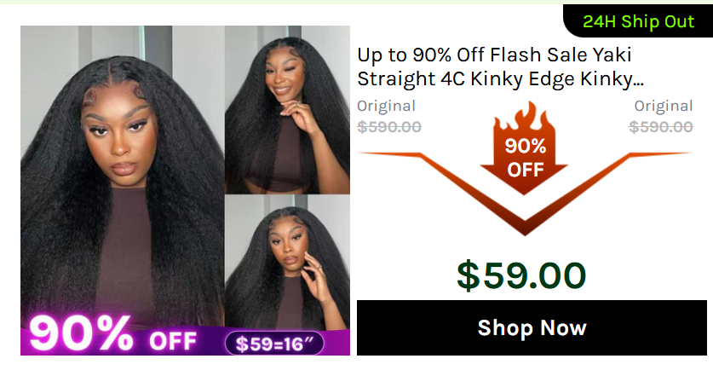Viewport: 713px width, 376px height.
Task: Select the $59.00 sale price
Action: [x=521, y=275]
